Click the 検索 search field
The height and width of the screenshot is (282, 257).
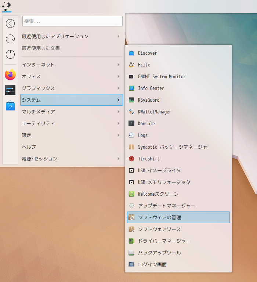pos(72,21)
